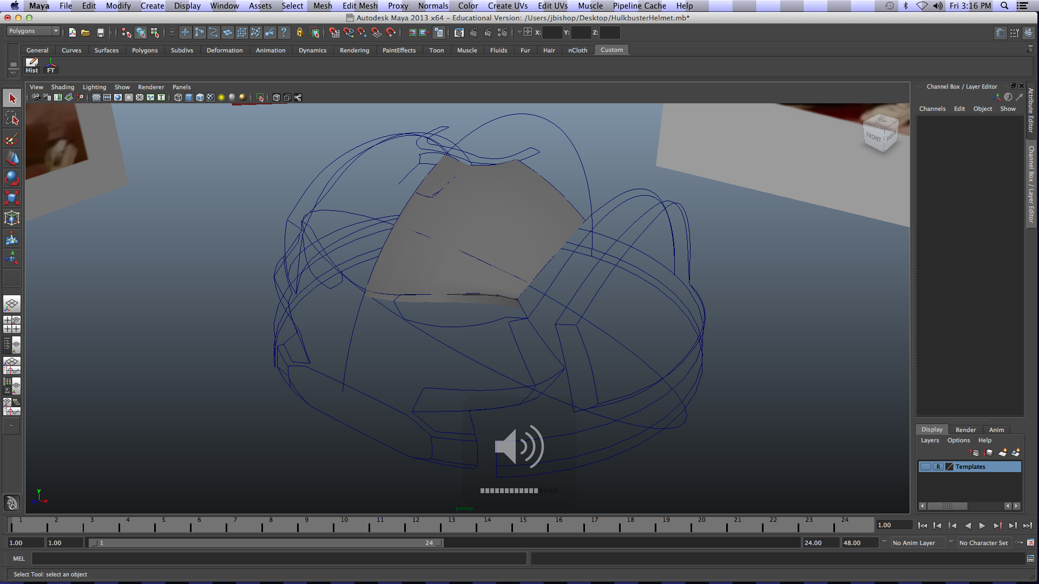Click the new scene icon
The image size is (1039, 584).
point(72,32)
